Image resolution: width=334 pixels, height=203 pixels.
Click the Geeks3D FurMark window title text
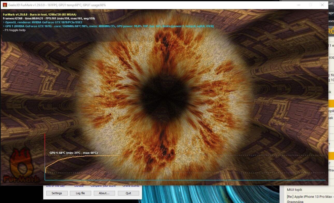pos(57,5)
